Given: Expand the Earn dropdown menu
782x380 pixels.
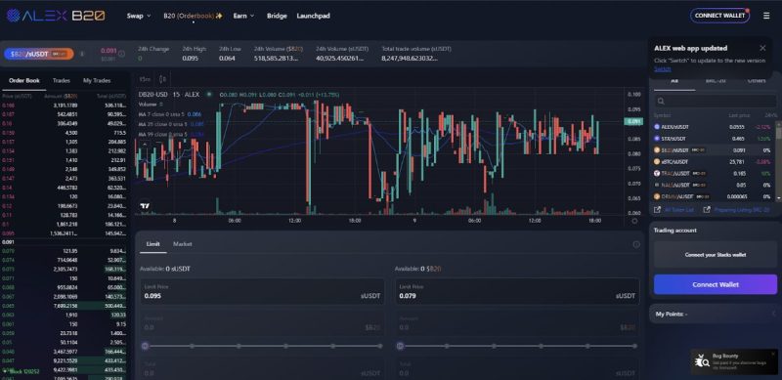Looking at the screenshot, I should 243,16.
